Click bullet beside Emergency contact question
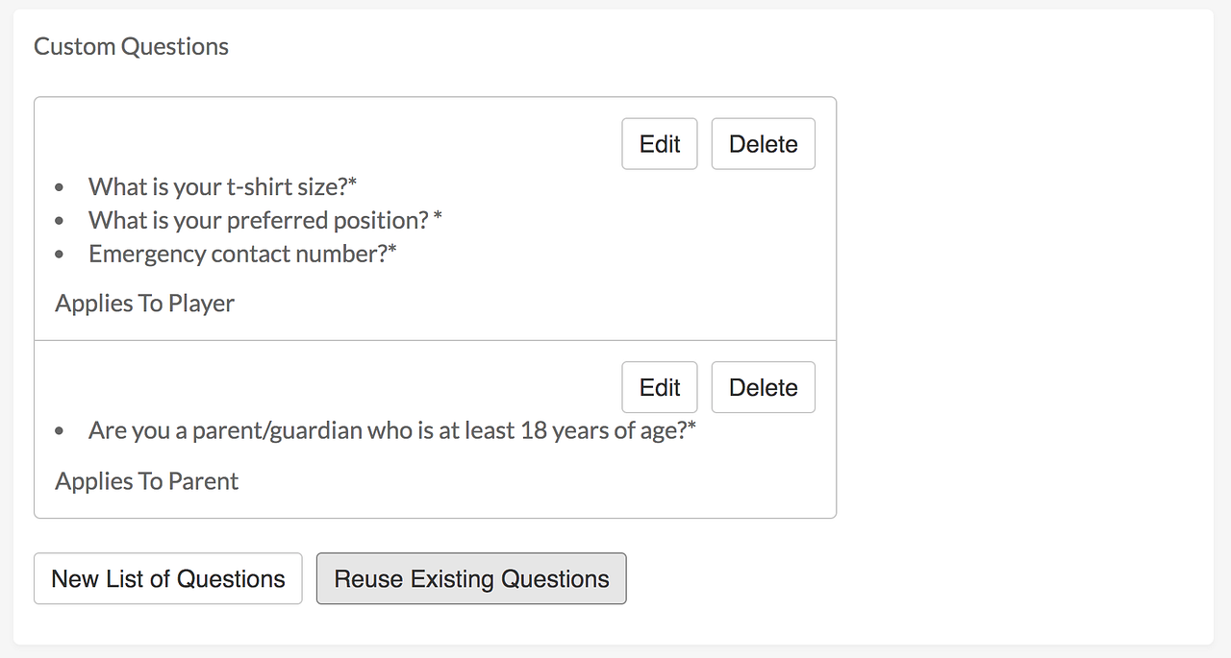The image size is (1231, 658). pos(61,255)
